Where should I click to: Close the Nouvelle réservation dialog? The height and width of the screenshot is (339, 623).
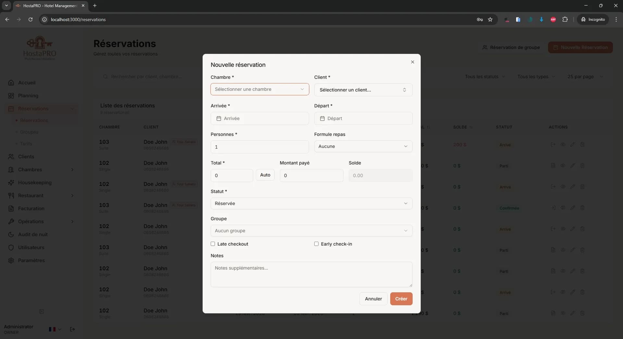412,62
